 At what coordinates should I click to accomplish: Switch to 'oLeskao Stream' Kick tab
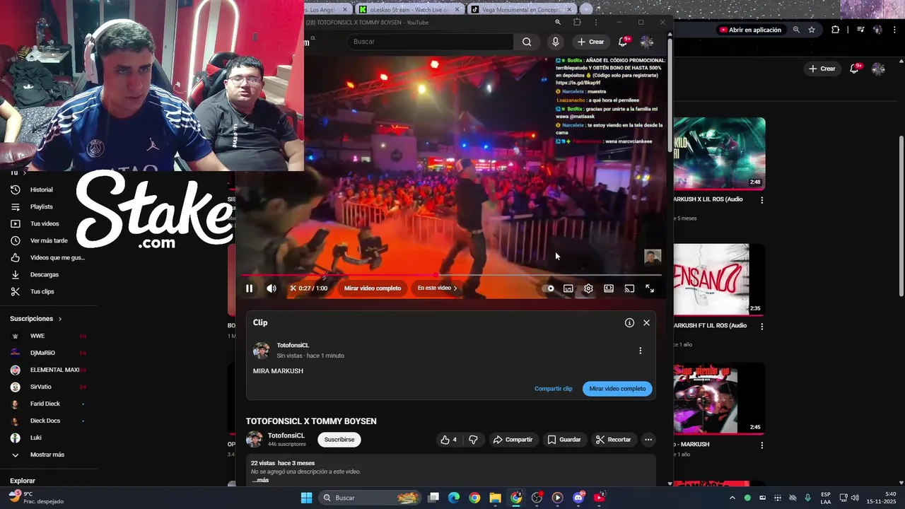409,9
